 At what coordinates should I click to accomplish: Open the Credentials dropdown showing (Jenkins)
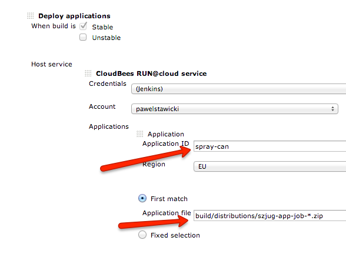[x=238, y=89]
